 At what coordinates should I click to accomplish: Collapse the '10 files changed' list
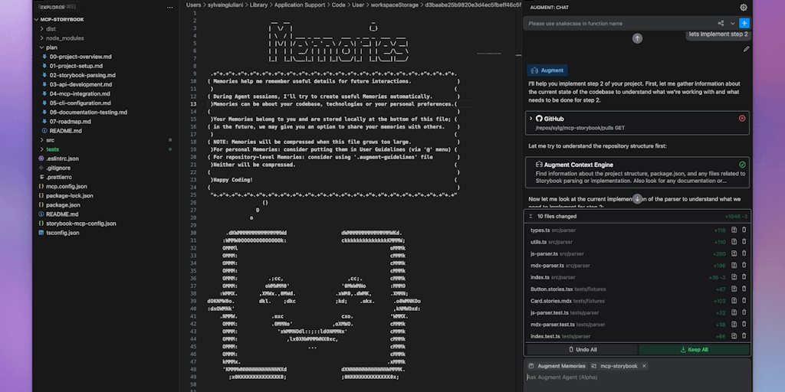point(530,217)
